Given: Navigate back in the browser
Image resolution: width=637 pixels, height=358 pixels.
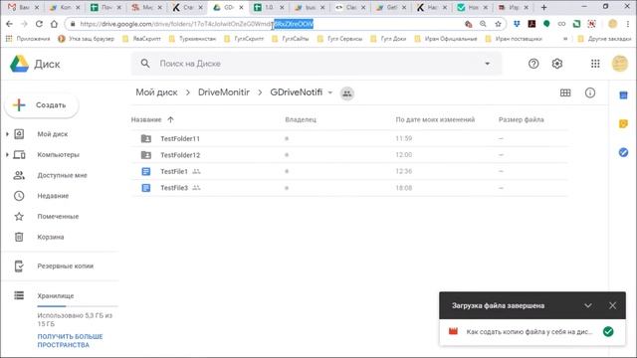Looking at the screenshot, I should pos(9,24).
